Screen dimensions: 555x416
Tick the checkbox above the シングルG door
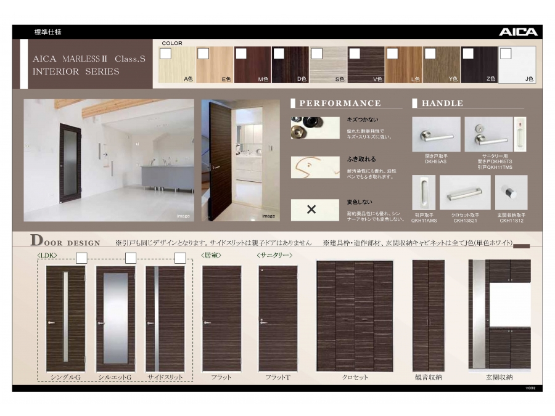82,258
